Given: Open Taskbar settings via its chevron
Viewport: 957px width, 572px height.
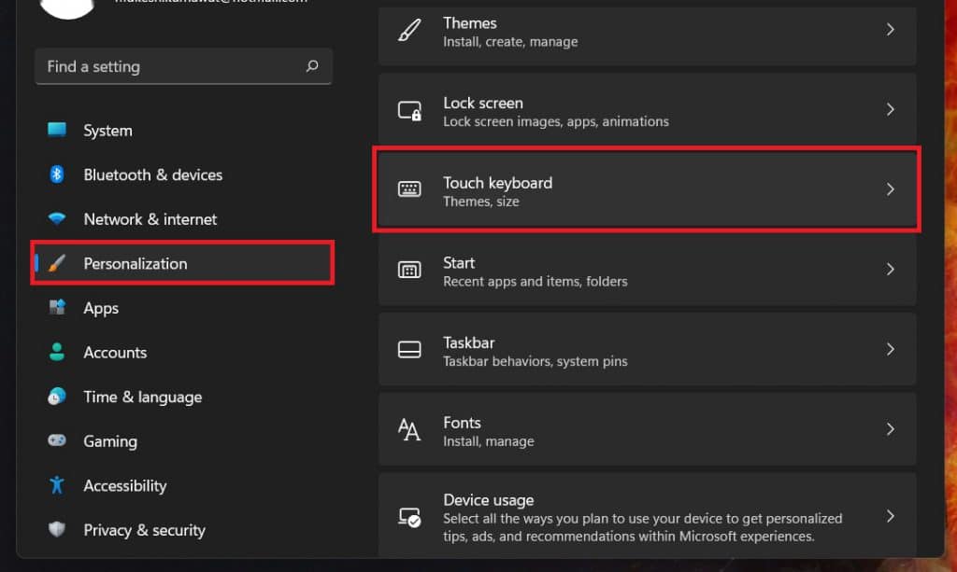Looking at the screenshot, I should point(891,349).
